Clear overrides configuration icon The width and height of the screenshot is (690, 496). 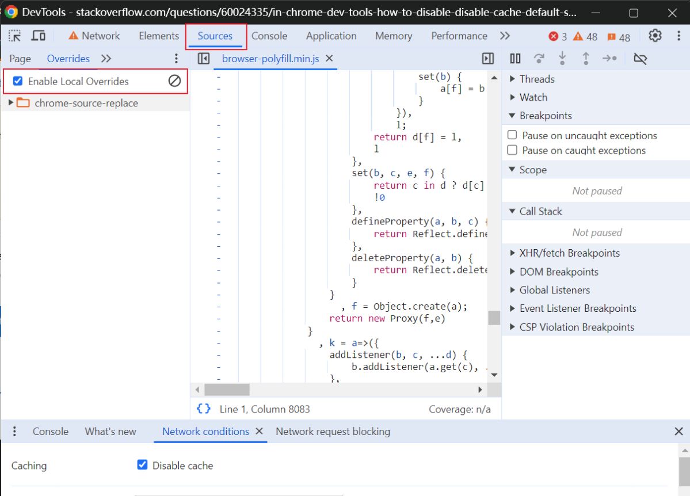[174, 81]
